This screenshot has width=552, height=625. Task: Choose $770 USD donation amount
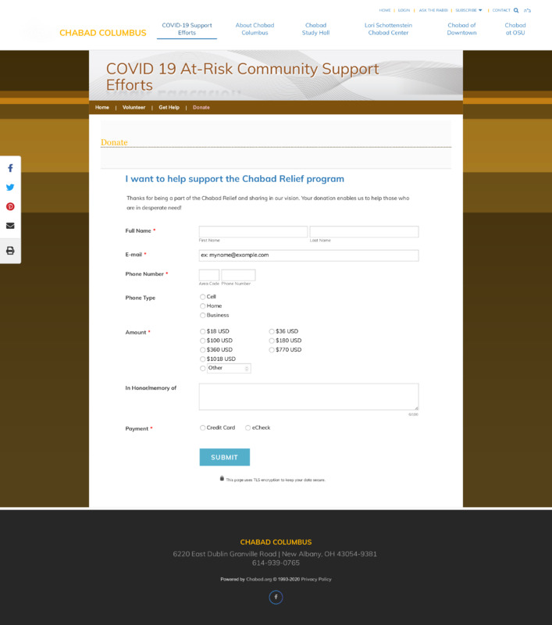point(272,349)
